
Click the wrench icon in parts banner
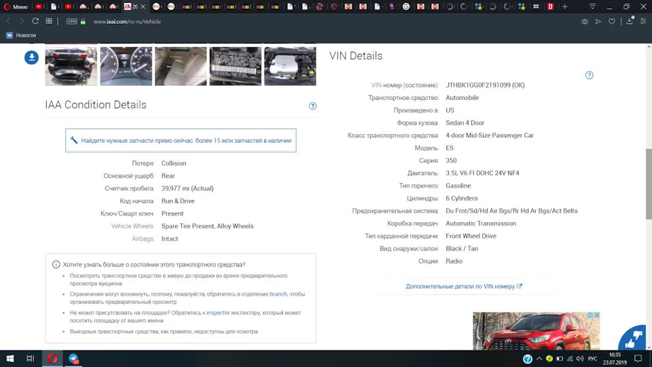[73, 140]
